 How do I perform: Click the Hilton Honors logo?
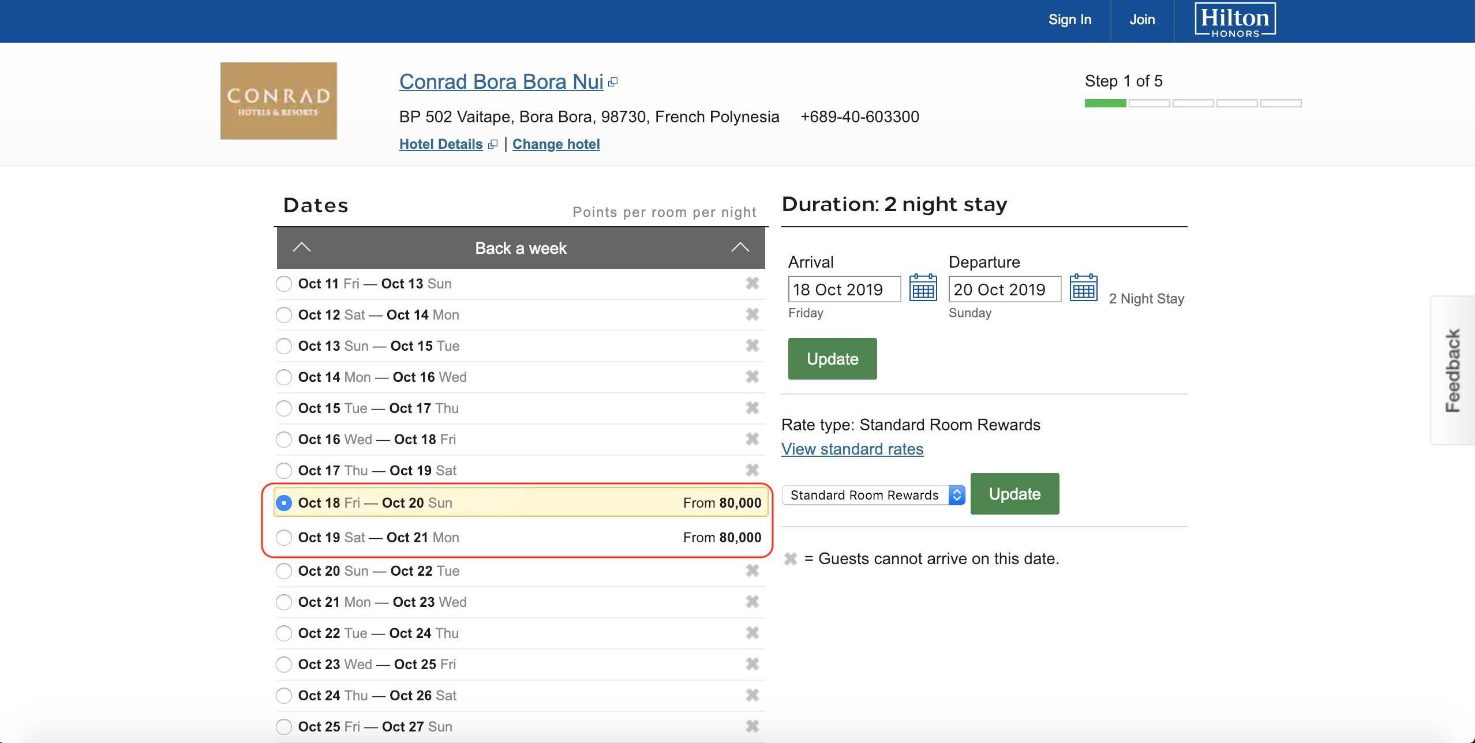pyautogui.click(x=1235, y=20)
